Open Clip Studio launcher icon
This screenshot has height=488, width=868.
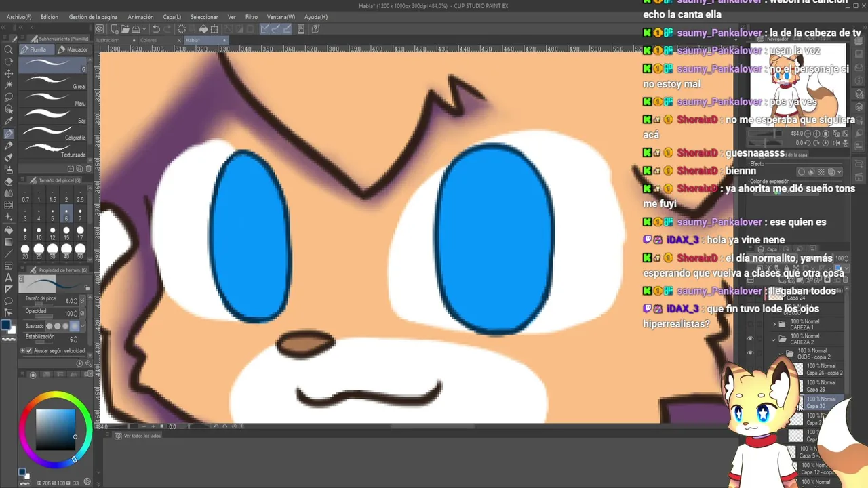(100, 29)
